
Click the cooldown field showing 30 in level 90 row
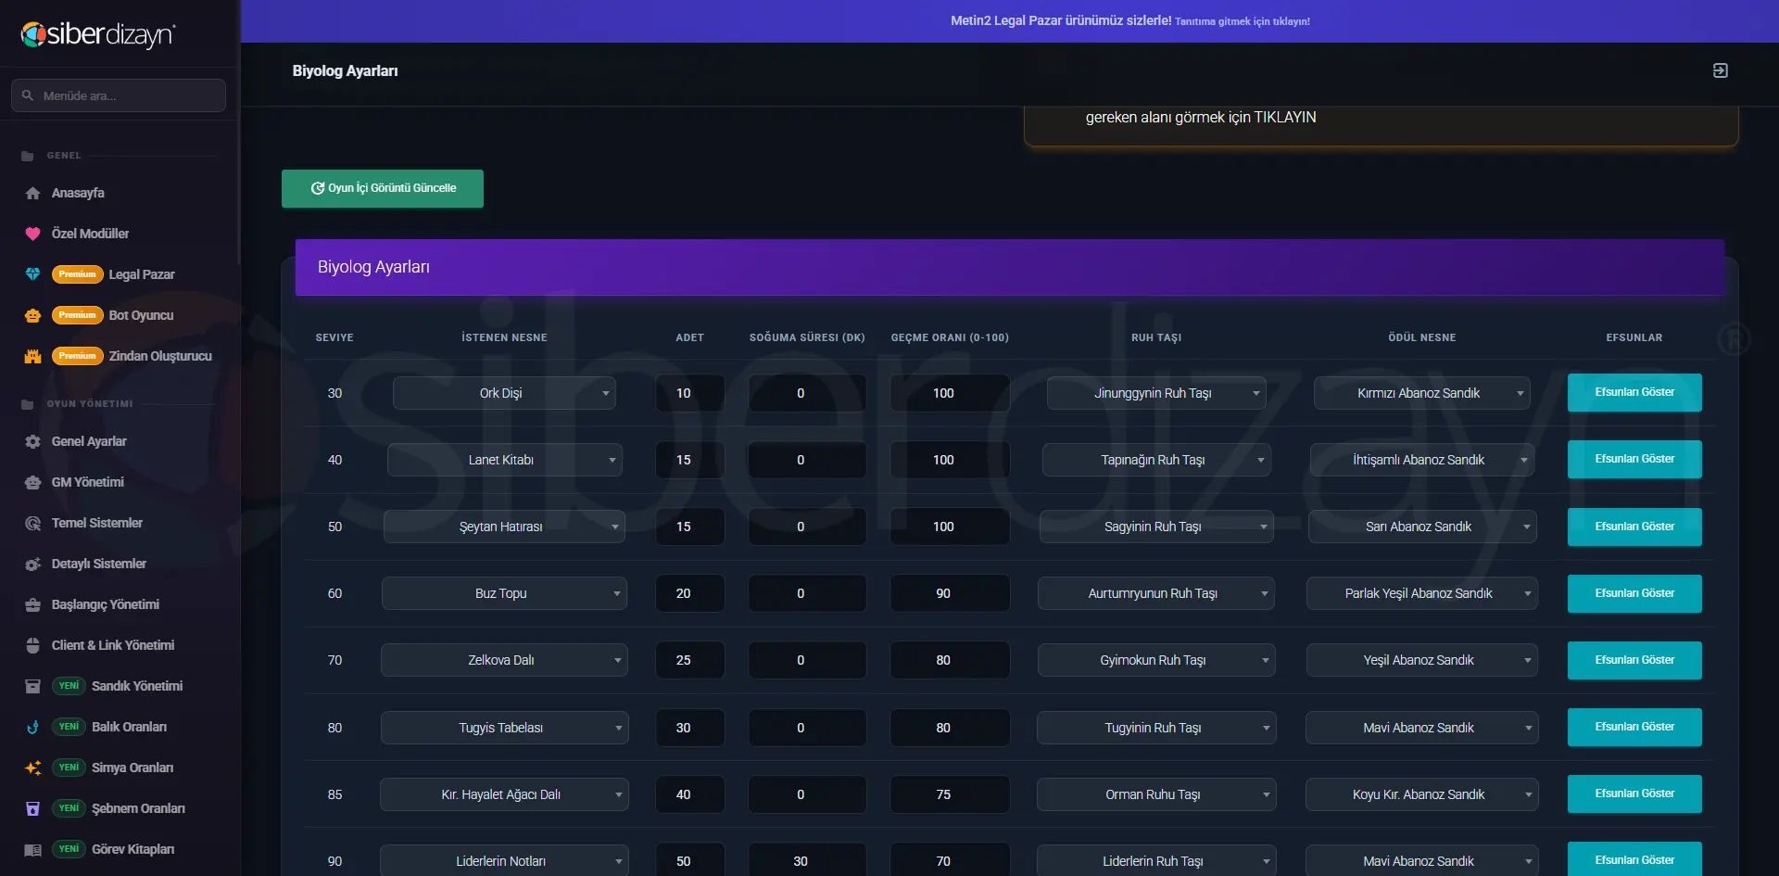(807, 861)
